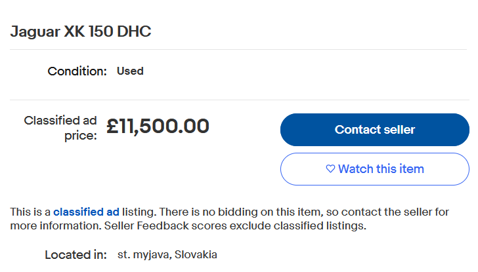Open the classified ad link
This screenshot has width=478, height=272.
[86, 212]
